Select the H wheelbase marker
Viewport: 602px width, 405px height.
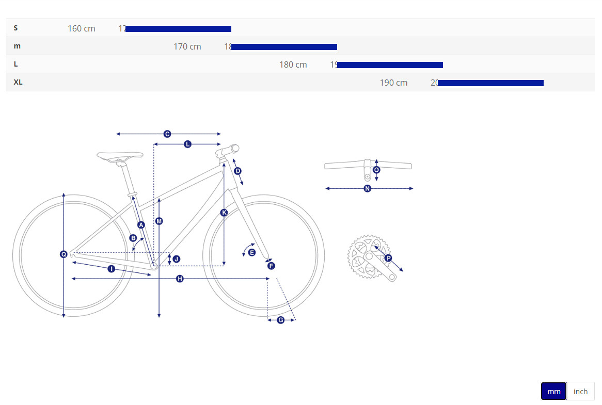[180, 279]
